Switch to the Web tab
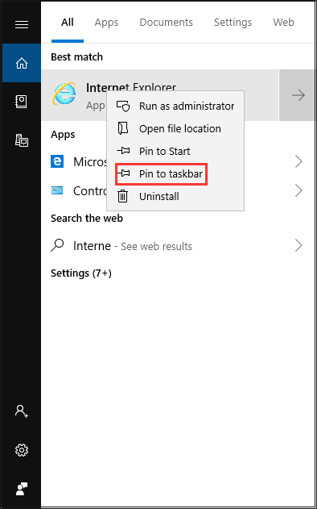Screen dimensions: 317x509 pos(284,23)
